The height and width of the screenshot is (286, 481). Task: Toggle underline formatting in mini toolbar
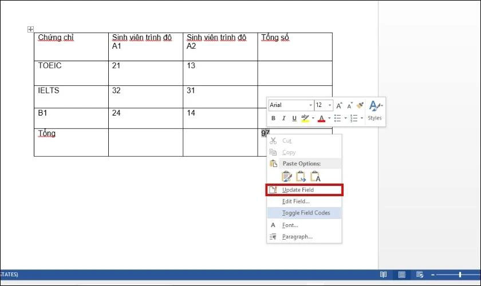point(294,118)
